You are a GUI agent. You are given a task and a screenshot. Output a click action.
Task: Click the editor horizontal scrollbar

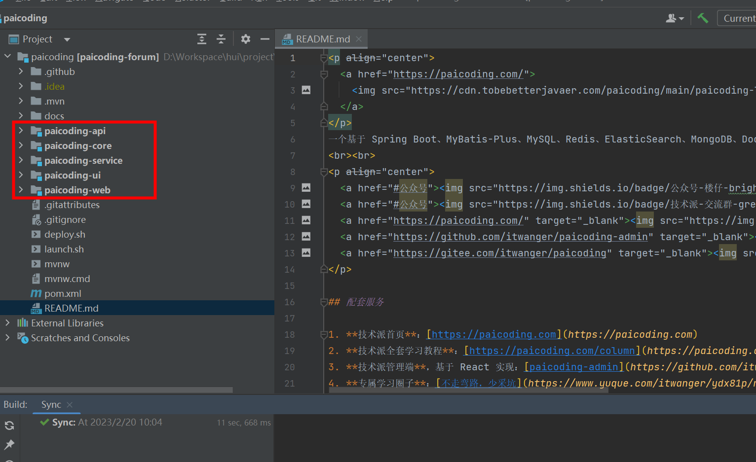(x=469, y=390)
